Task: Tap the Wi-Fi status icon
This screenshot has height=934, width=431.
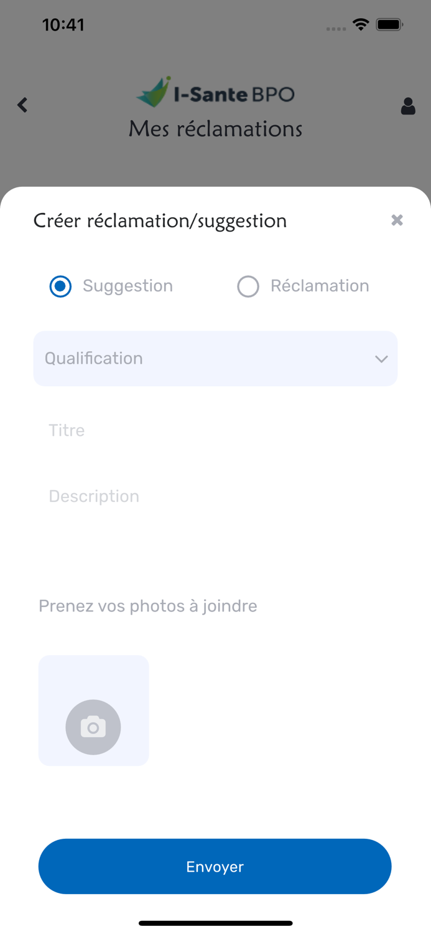Action: pos(360,25)
